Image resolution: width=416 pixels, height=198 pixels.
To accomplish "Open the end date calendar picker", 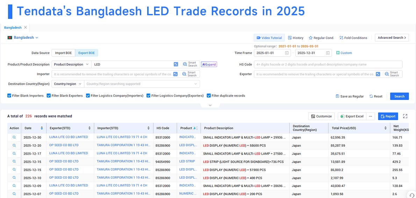I will (x=328, y=53).
